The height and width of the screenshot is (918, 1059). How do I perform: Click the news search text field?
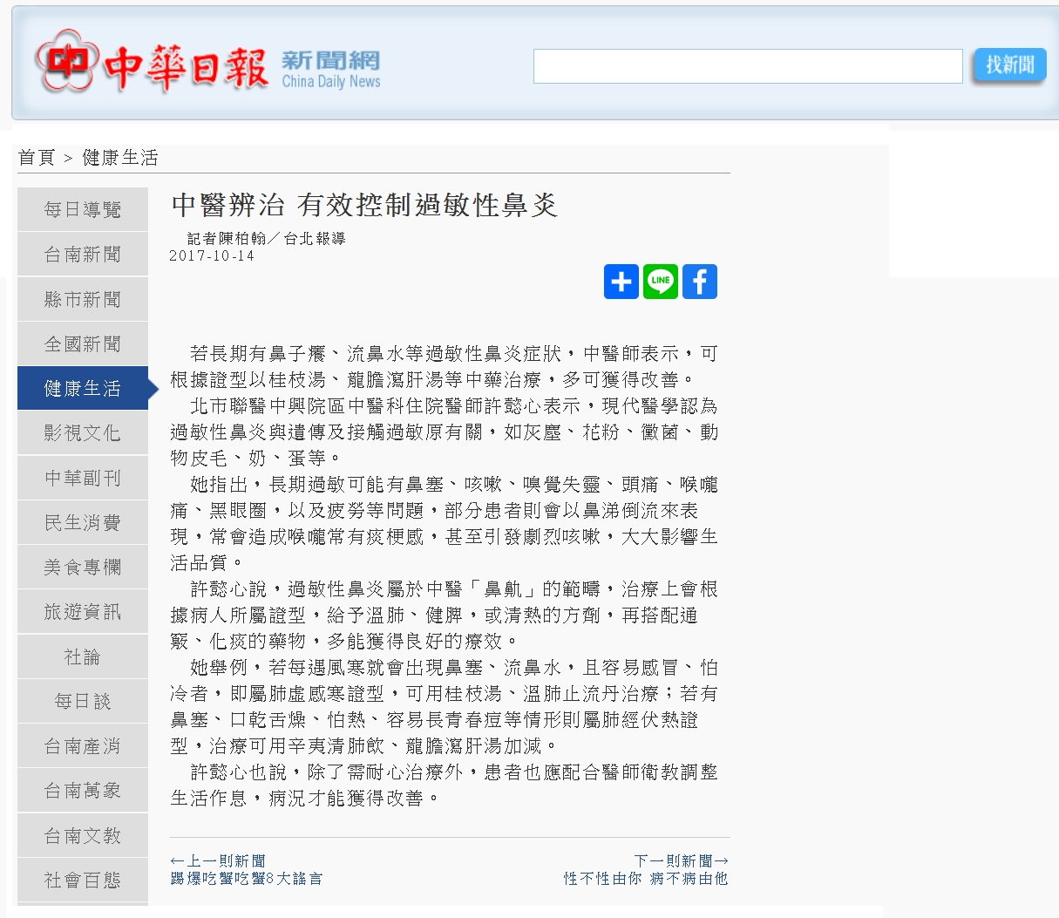tap(747, 66)
